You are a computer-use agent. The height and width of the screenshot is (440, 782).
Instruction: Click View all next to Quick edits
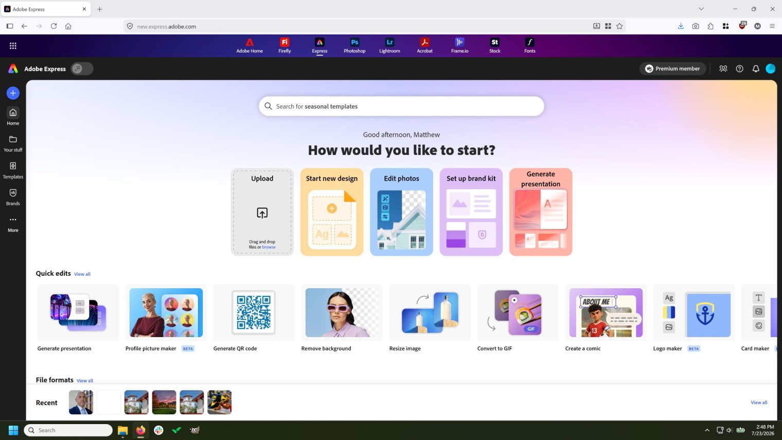point(82,274)
